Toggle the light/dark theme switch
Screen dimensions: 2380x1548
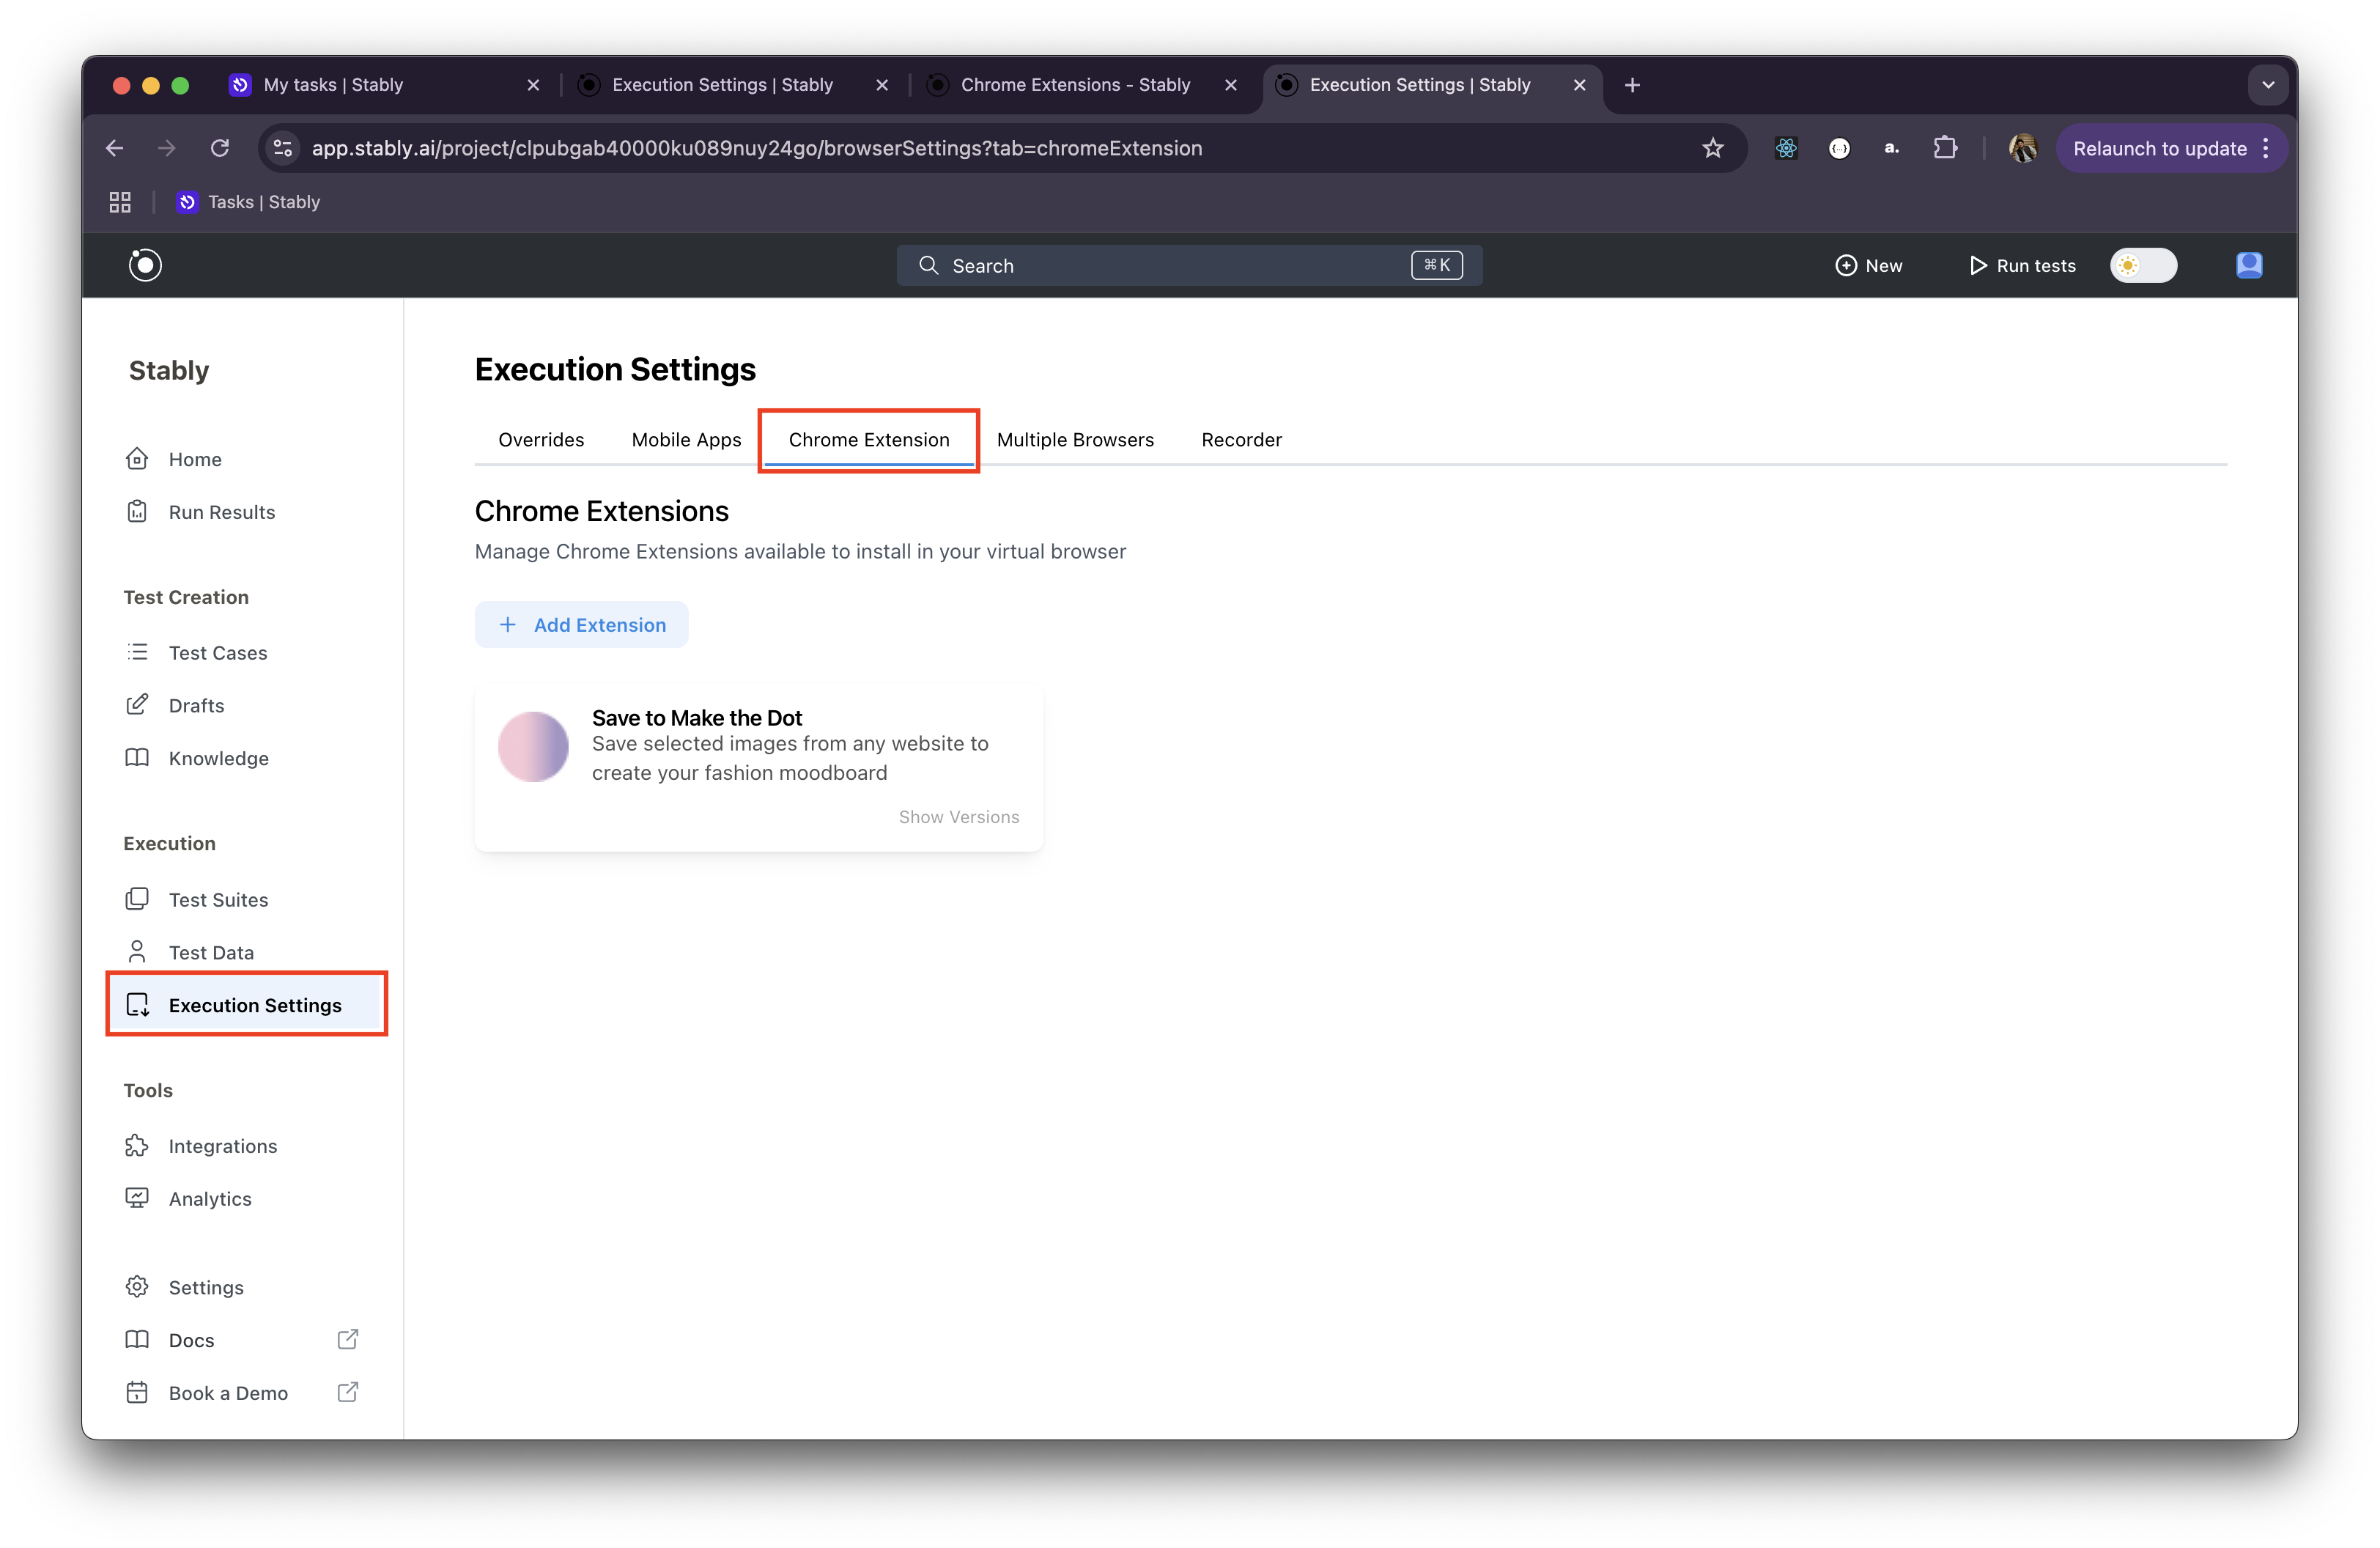tap(2143, 265)
